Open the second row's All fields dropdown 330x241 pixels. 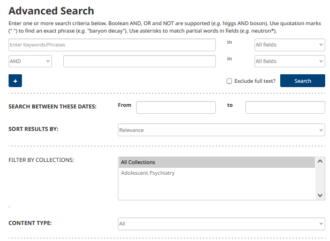tap(289, 61)
